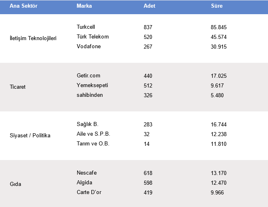
Task: Click the Getir.com brand entry
Action: point(88,76)
